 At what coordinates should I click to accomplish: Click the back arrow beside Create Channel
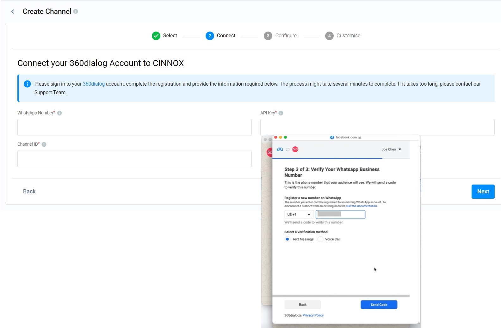[13, 12]
